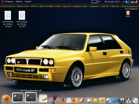Screen dimensions: 139x104
Task: Open the red-handled download tool icon
Action: coord(128,100)
